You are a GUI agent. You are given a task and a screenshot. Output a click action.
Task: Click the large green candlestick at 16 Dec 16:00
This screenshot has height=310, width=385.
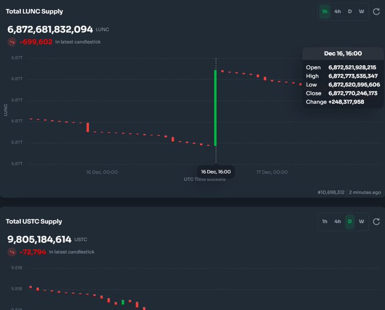pos(215,108)
